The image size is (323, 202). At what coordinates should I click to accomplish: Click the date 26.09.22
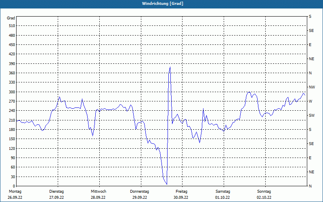[15, 198]
